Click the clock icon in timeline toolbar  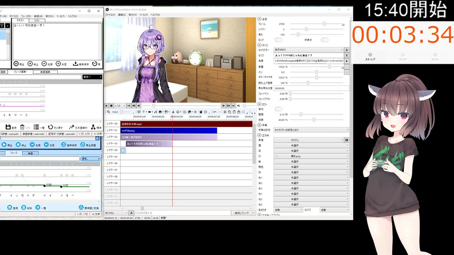click(206, 112)
